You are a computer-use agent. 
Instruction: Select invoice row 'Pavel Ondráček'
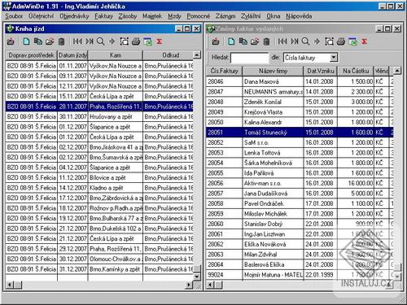click(x=300, y=203)
